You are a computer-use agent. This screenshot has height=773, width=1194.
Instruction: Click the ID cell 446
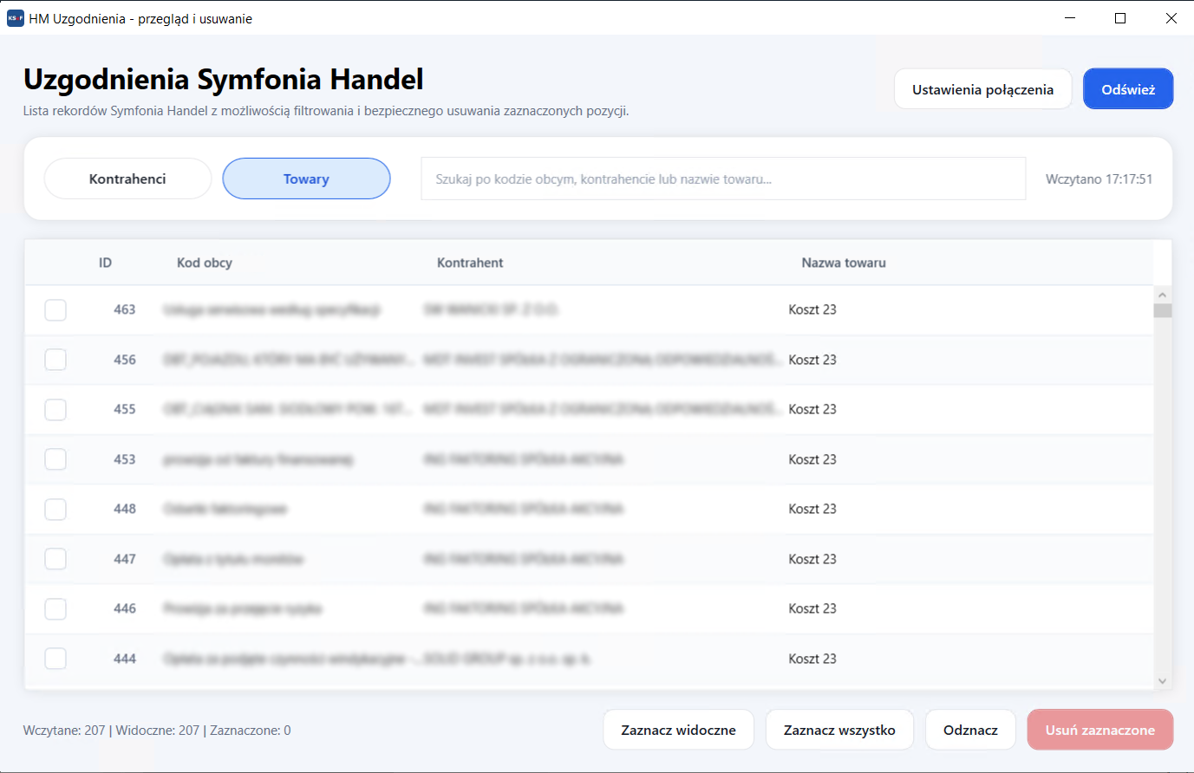(125, 608)
